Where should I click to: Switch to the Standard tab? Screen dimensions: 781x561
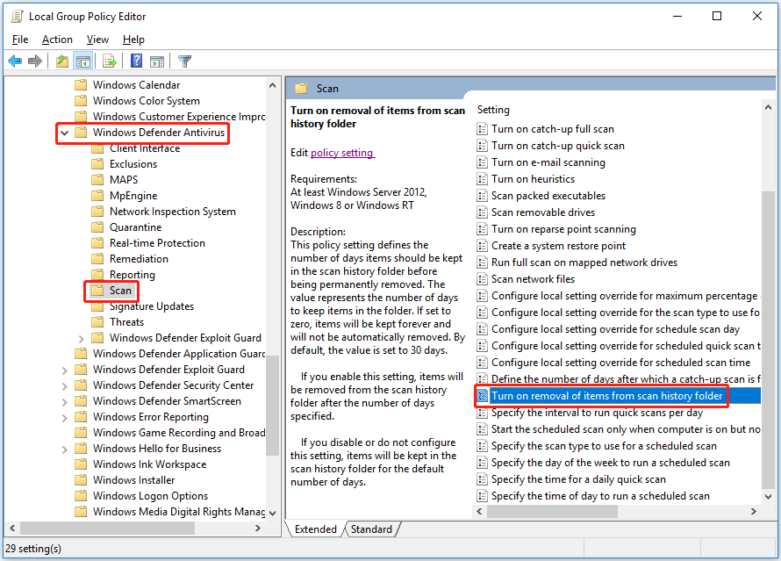(371, 529)
